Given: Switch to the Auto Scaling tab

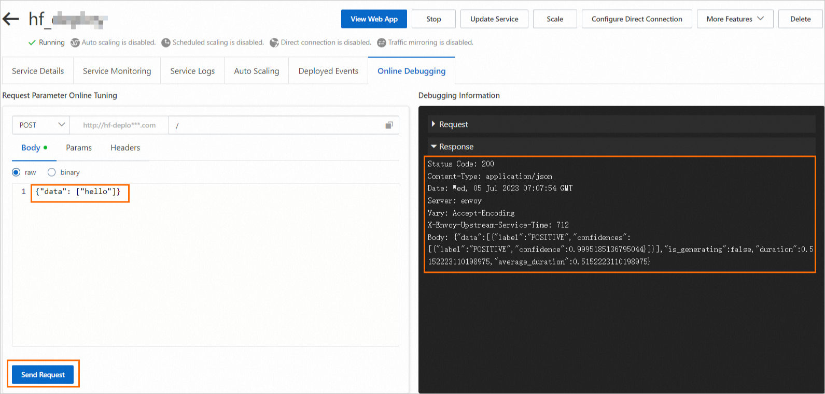Looking at the screenshot, I should coord(257,71).
